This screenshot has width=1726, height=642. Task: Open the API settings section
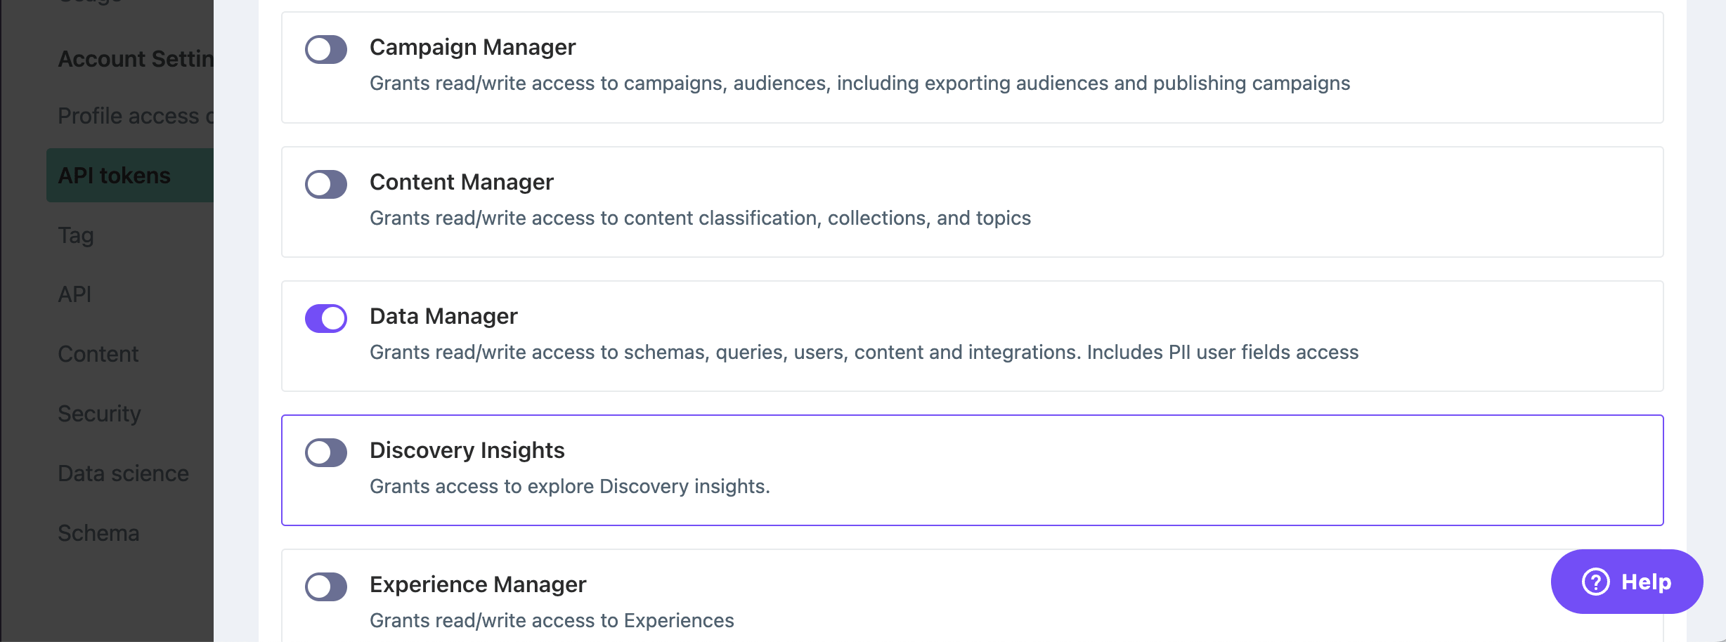point(74,294)
